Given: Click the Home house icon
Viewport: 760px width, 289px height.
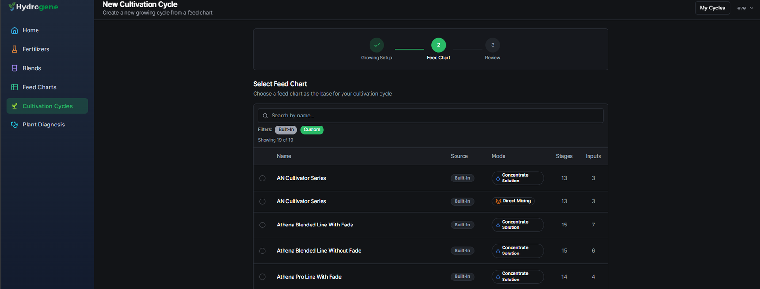Looking at the screenshot, I should pos(15,30).
